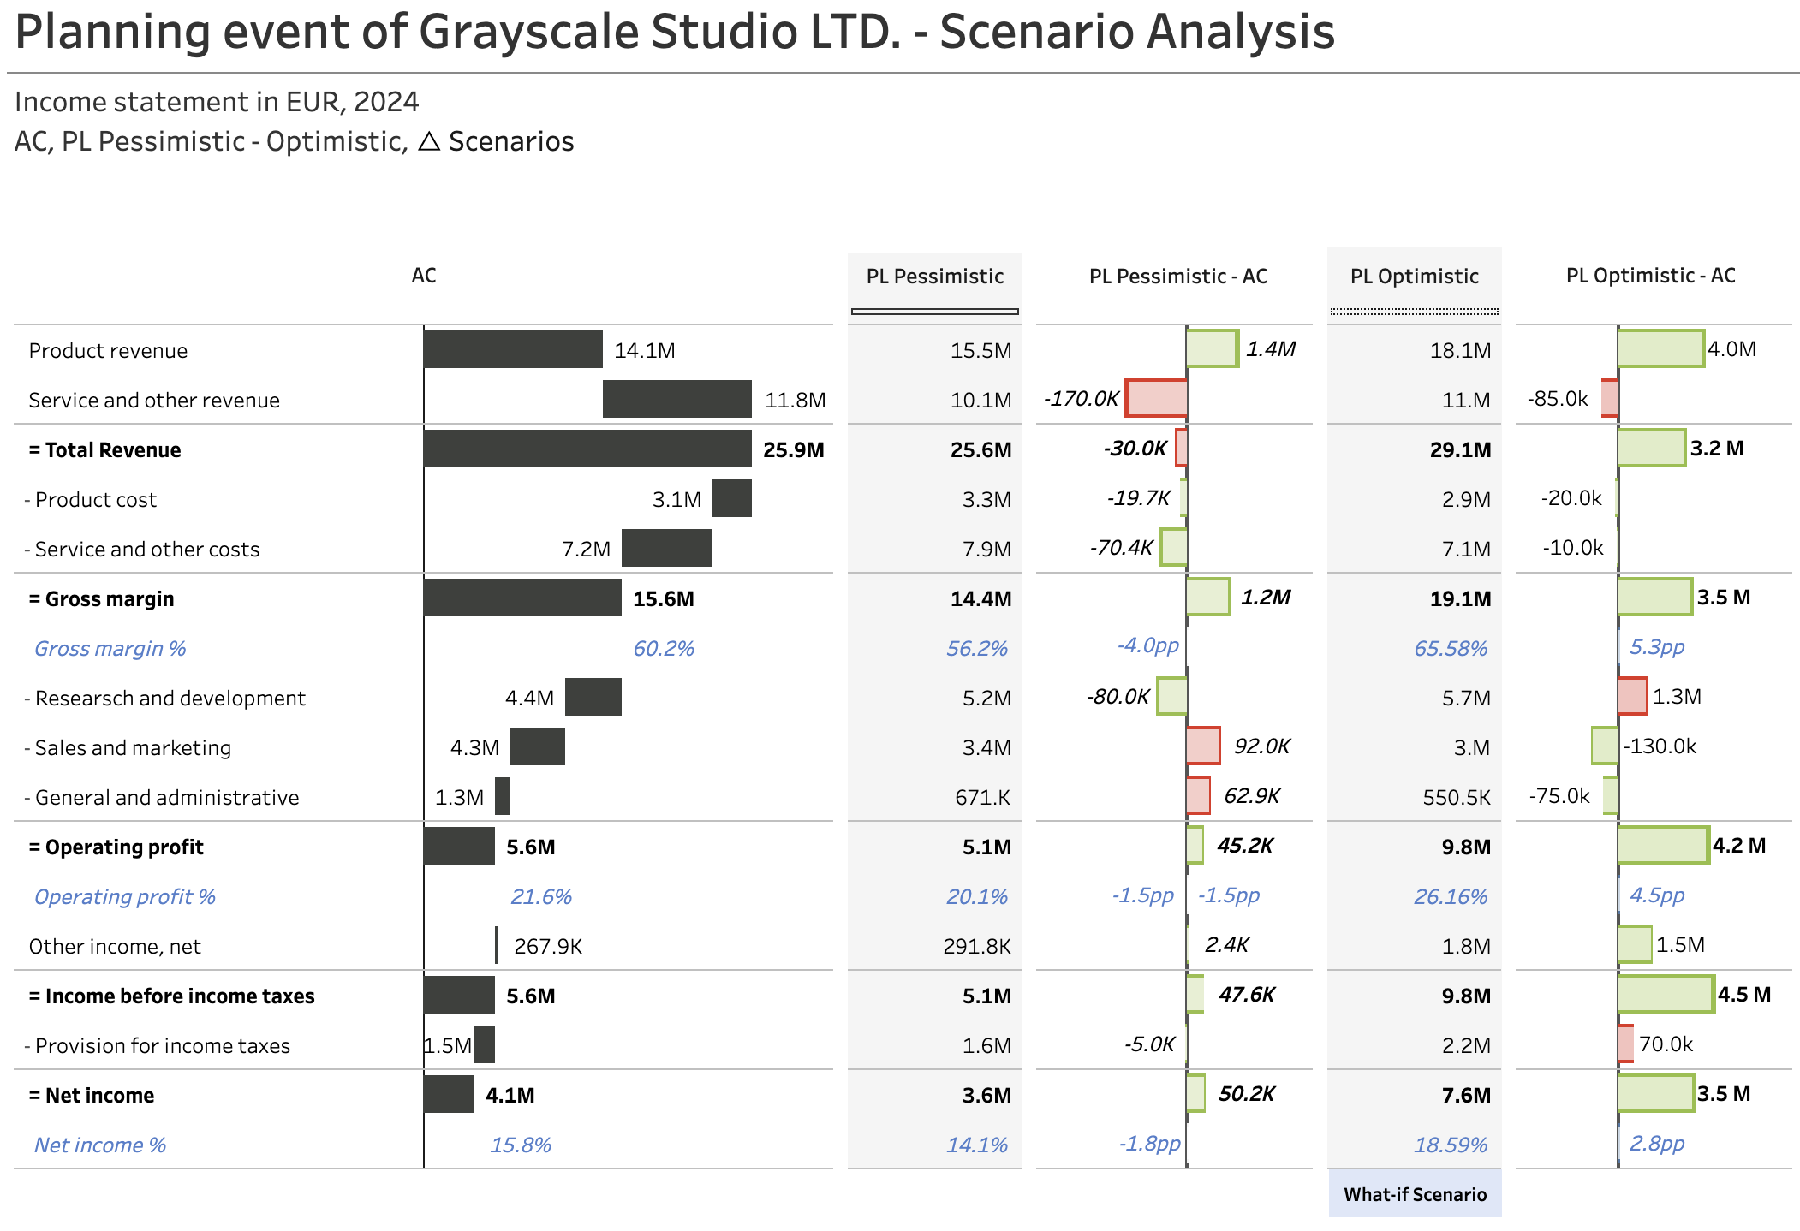The image size is (1800, 1231).
Task: Click the -130.0k Sales optimistic variance label
Action: point(1660,746)
